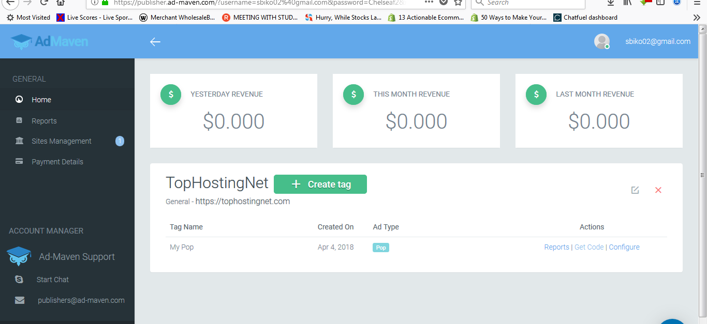The image size is (707, 324).
Task: Select the My Pop tag name
Action: coord(182,247)
